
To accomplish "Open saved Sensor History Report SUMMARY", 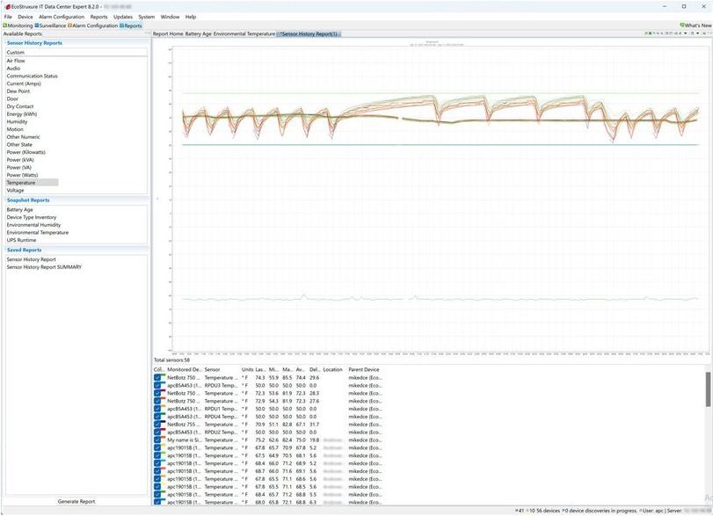I will tap(44, 267).
